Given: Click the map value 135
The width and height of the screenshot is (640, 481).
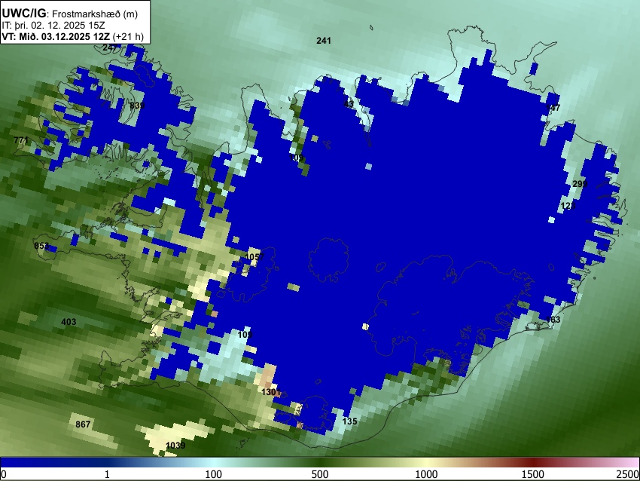Looking at the screenshot, I should pyautogui.click(x=350, y=421).
